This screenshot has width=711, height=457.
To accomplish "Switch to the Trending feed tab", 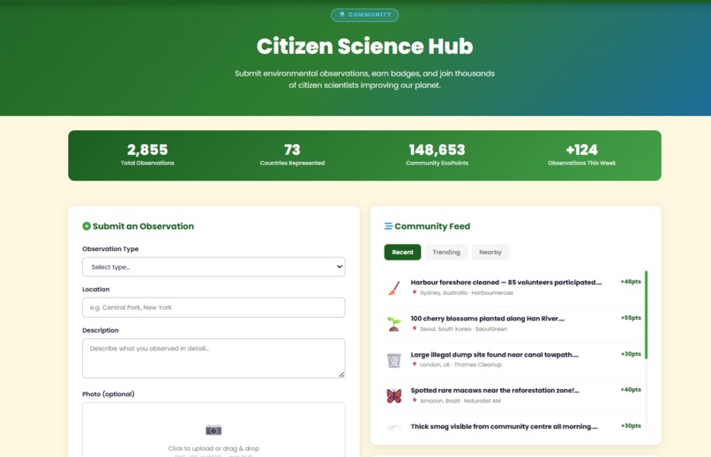I will pyautogui.click(x=446, y=252).
